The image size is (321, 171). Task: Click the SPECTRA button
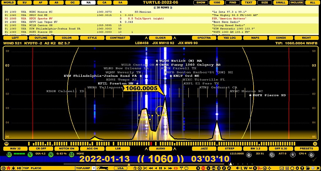coord(204,38)
